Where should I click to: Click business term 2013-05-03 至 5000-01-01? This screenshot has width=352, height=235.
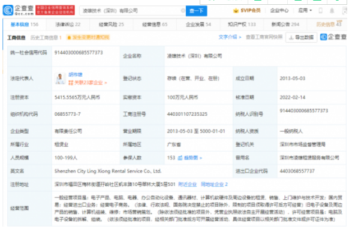pos(196,131)
